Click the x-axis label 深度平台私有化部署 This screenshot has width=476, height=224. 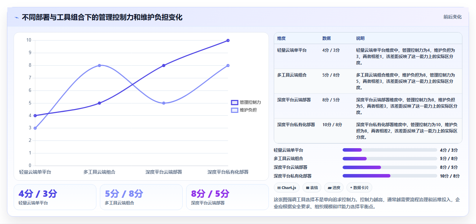click(228, 172)
